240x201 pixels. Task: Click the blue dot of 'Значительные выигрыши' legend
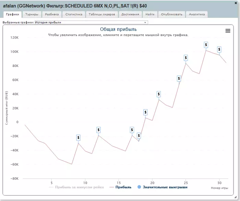[x=139, y=187]
